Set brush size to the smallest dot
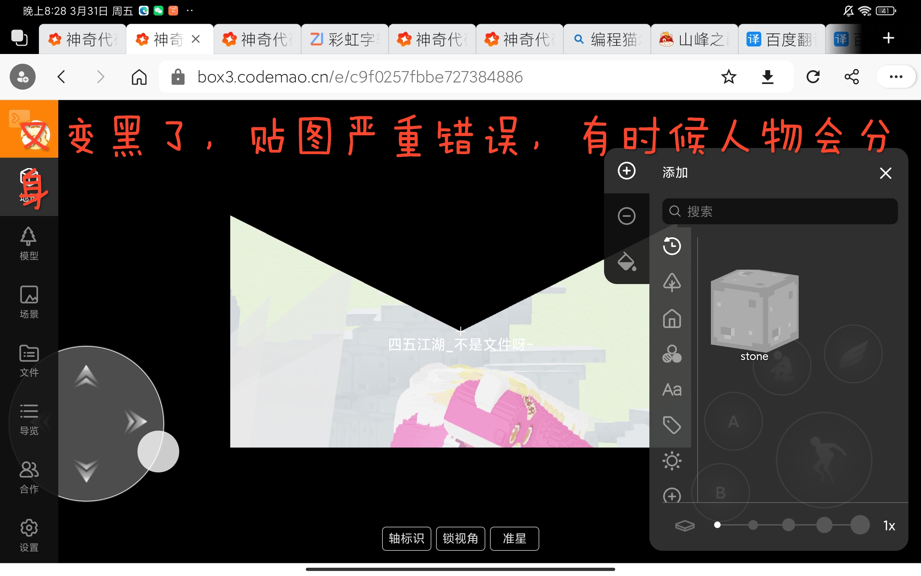 coord(717,525)
